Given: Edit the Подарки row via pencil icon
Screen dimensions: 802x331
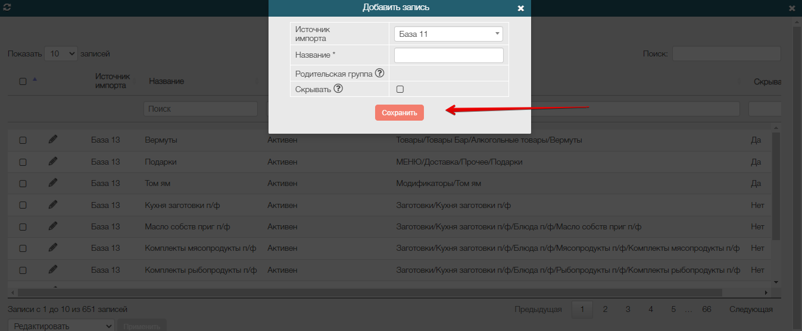Looking at the screenshot, I should (x=53, y=162).
